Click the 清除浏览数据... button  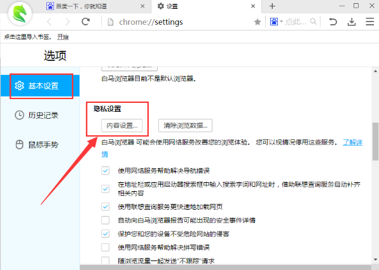[186, 126]
